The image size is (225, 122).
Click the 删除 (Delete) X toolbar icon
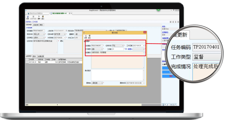click(x=39, y=17)
